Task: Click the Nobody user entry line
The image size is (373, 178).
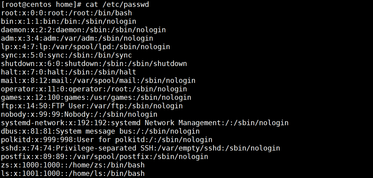Action: pos(79,114)
